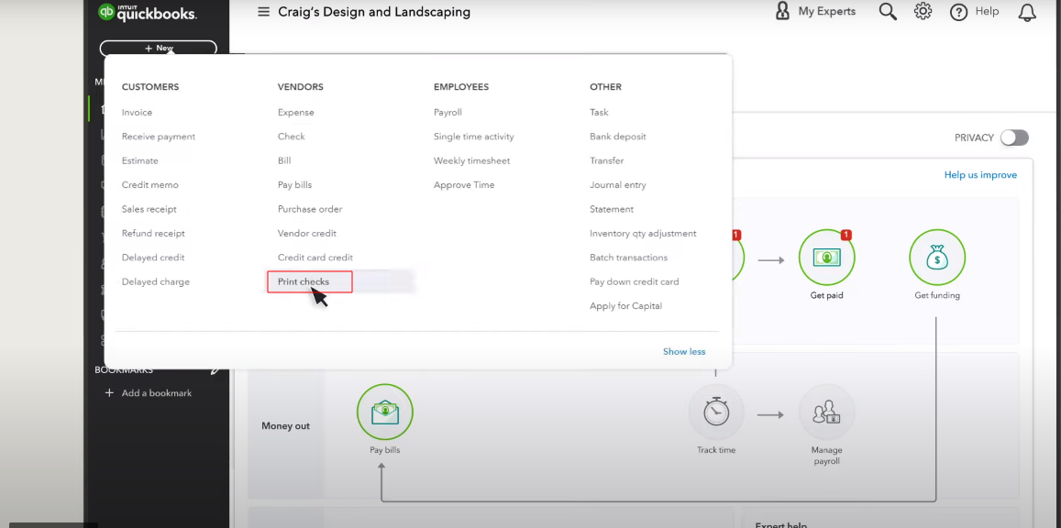The height and width of the screenshot is (528, 1061).
Task: Choose Payroll under Employees
Action: coord(448,112)
